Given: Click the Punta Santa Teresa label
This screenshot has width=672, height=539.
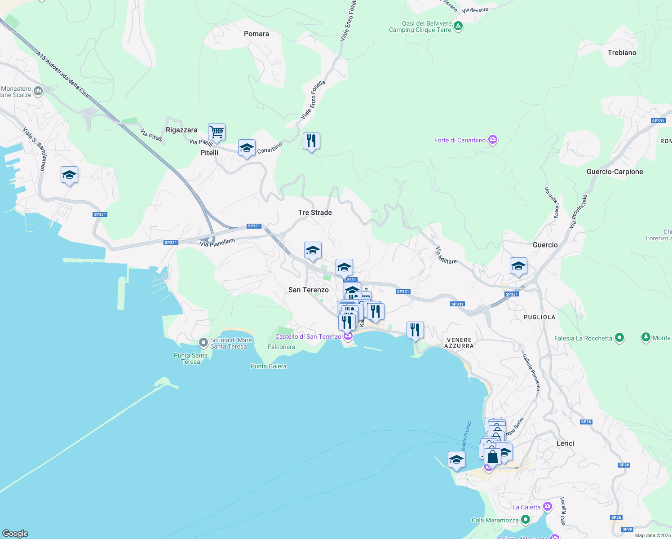Looking at the screenshot, I should point(190,358).
